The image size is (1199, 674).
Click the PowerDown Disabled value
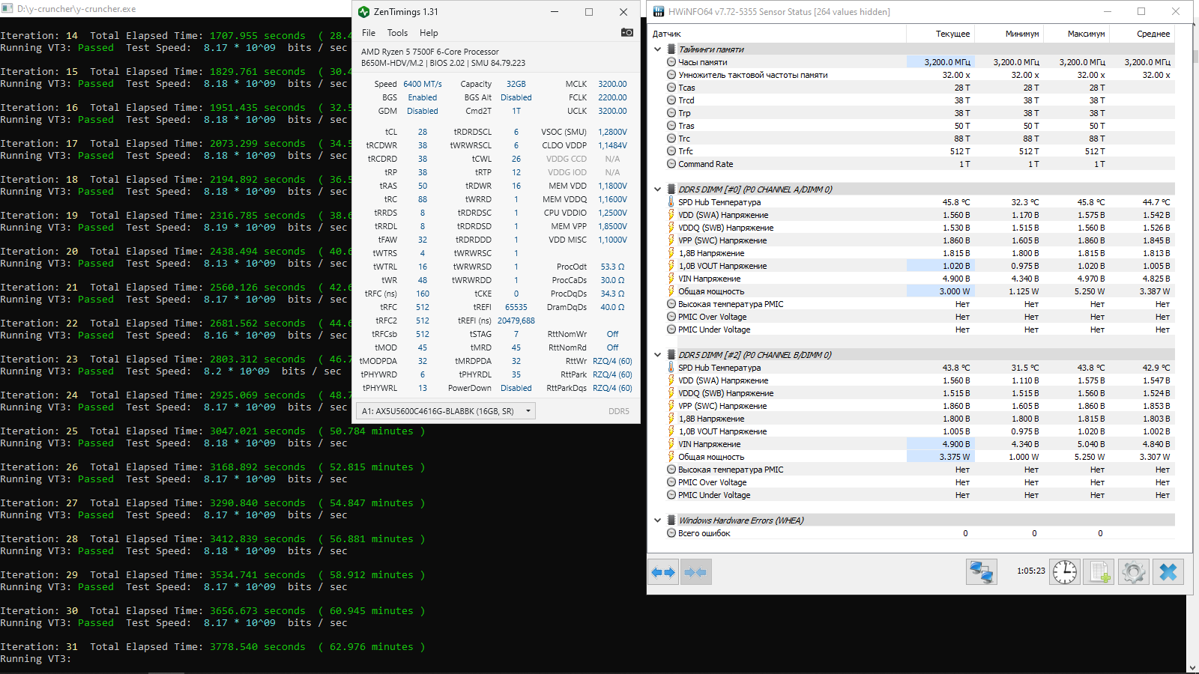tap(516, 388)
